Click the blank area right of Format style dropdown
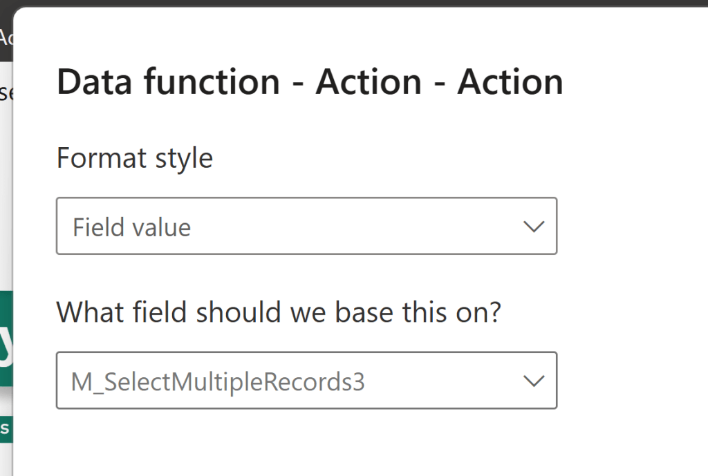Screen dimensions: 708x476 [x=629, y=227]
